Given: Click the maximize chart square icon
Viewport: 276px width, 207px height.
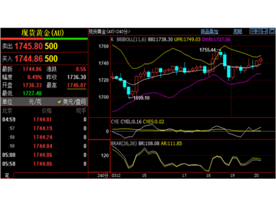Looking at the screenshot, I should coord(272,31).
